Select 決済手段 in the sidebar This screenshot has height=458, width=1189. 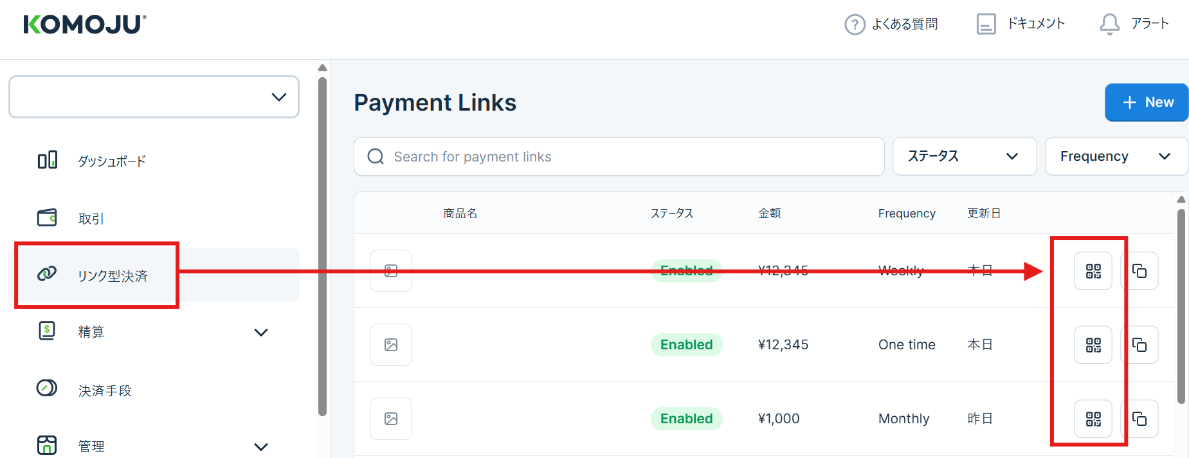(x=105, y=390)
